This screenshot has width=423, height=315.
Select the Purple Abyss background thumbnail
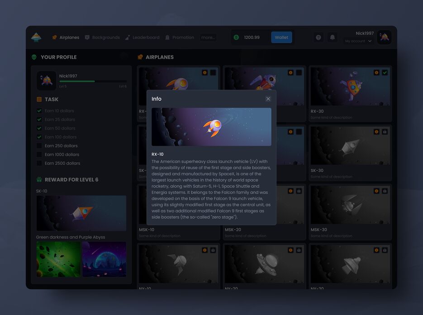104,259
